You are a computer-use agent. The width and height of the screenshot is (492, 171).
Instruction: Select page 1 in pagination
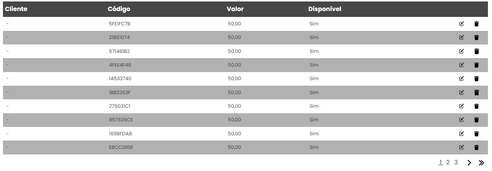[441, 162]
